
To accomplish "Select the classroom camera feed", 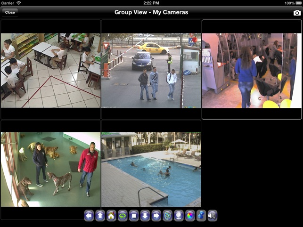I will 50,70.
